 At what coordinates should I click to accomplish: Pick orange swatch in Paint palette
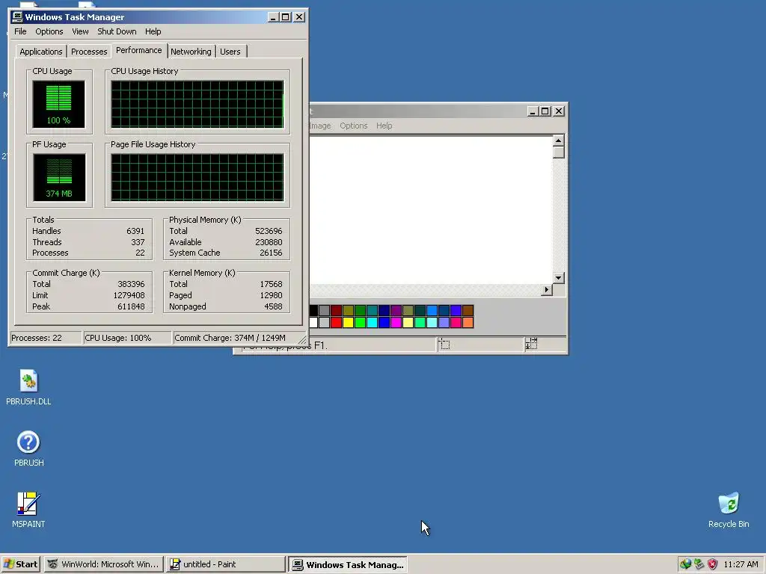pos(468,323)
